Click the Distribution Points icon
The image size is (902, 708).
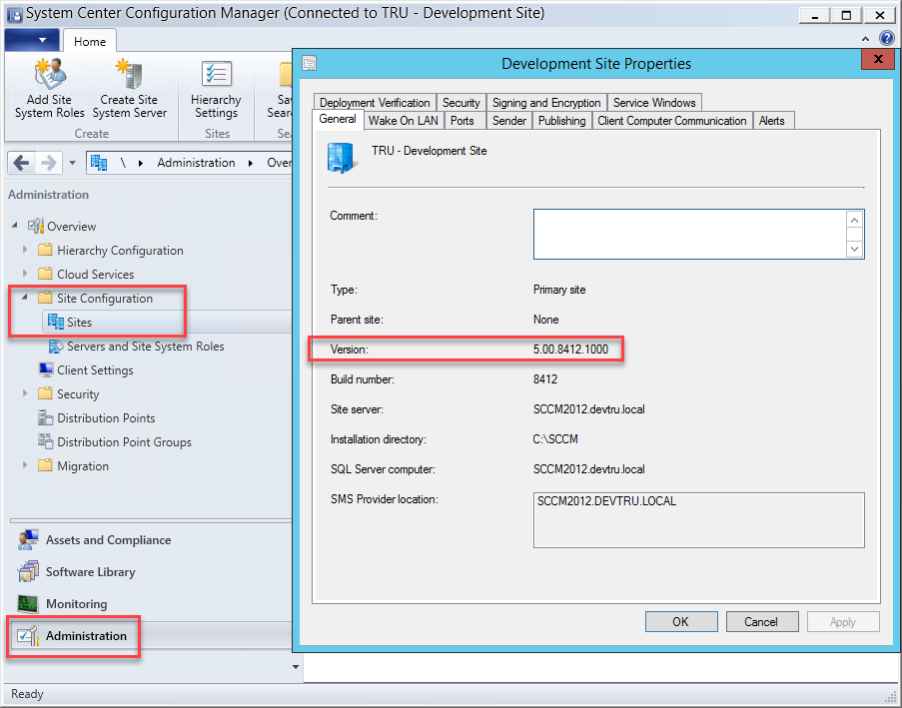[x=45, y=417]
